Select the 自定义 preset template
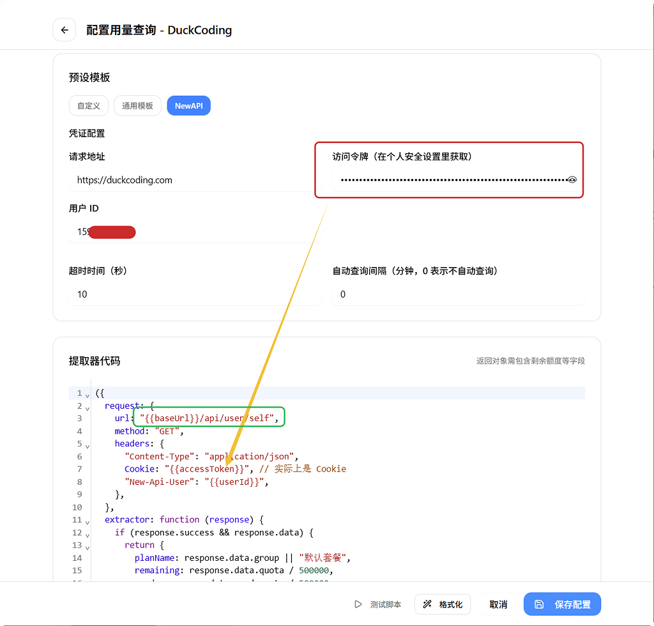This screenshot has width=654, height=626. (x=88, y=105)
